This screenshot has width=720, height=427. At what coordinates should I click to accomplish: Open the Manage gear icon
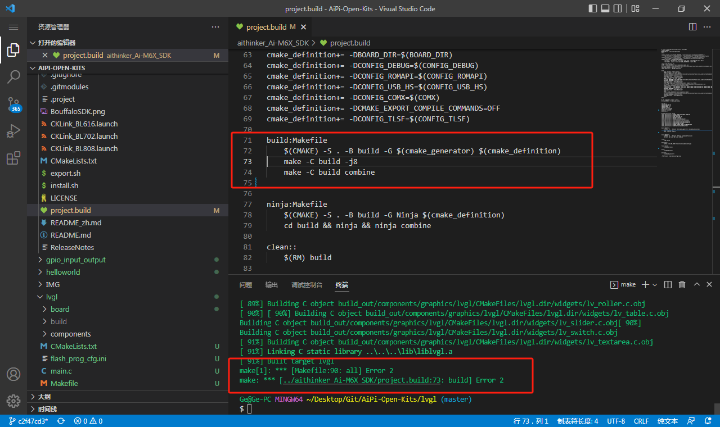pyautogui.click(x=13, y=401)
